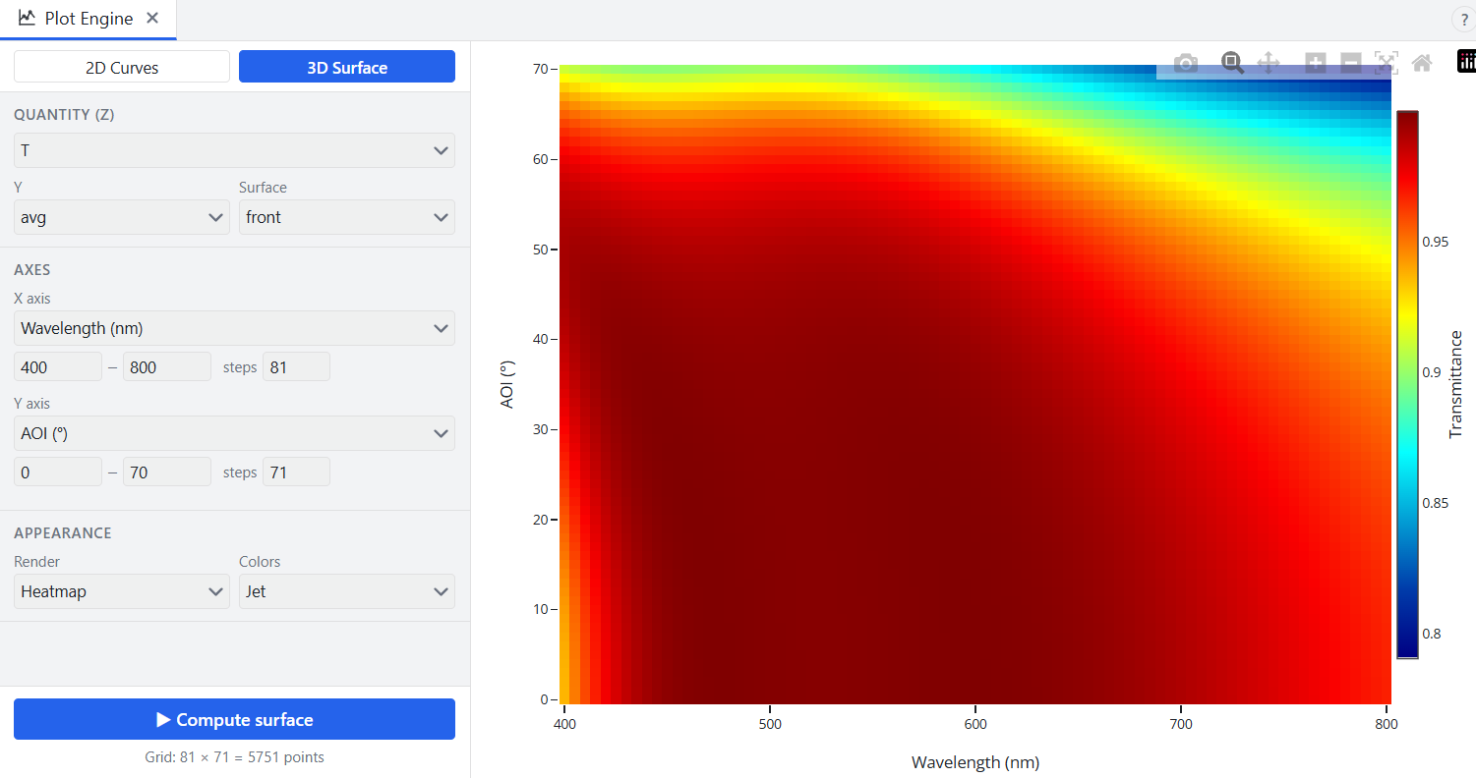Click the x-axis tick label 600

[x=974, y=725]
